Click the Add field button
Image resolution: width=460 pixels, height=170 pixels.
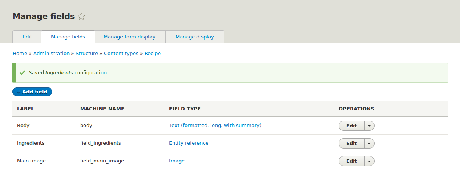click(32, 92)
